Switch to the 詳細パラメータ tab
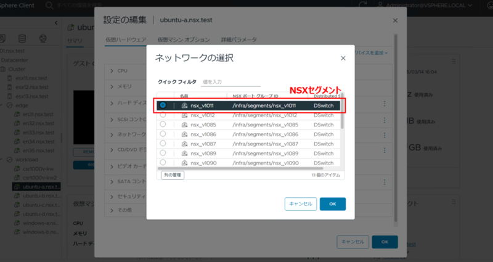This screenshot has height=262, width=493. click(239, 39)
